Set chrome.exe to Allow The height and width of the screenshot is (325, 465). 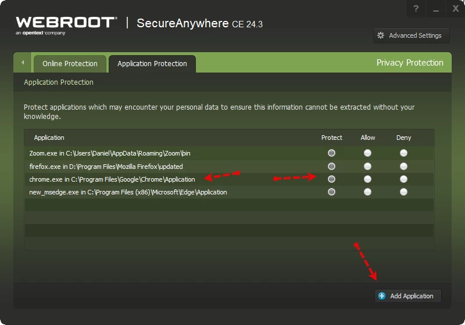point(367,179)
